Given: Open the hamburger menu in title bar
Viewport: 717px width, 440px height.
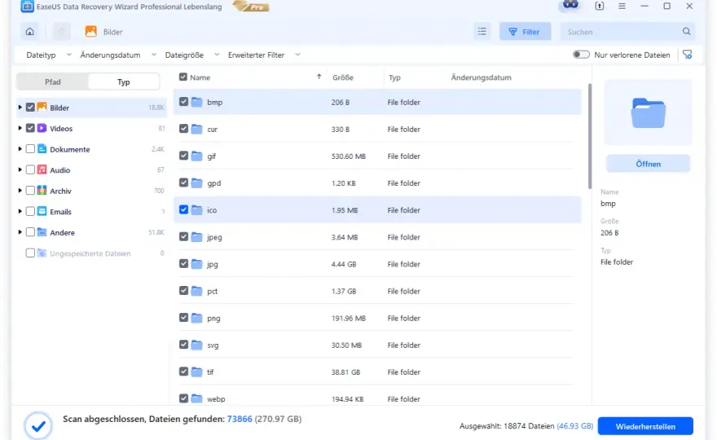Looking at the screenshot, I should [x=622, y=6].
